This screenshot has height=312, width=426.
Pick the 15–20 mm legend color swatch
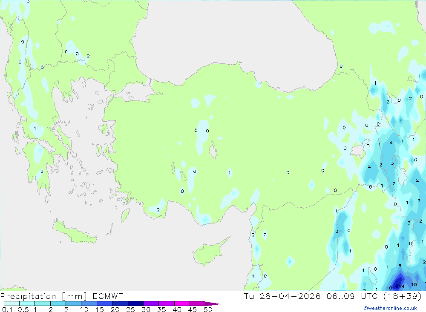click(105, 303)
